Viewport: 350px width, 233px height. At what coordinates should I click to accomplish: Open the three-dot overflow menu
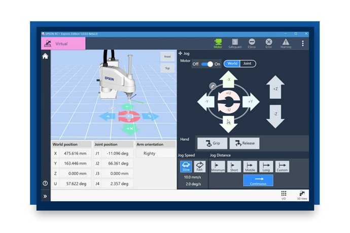click(303, 44)
